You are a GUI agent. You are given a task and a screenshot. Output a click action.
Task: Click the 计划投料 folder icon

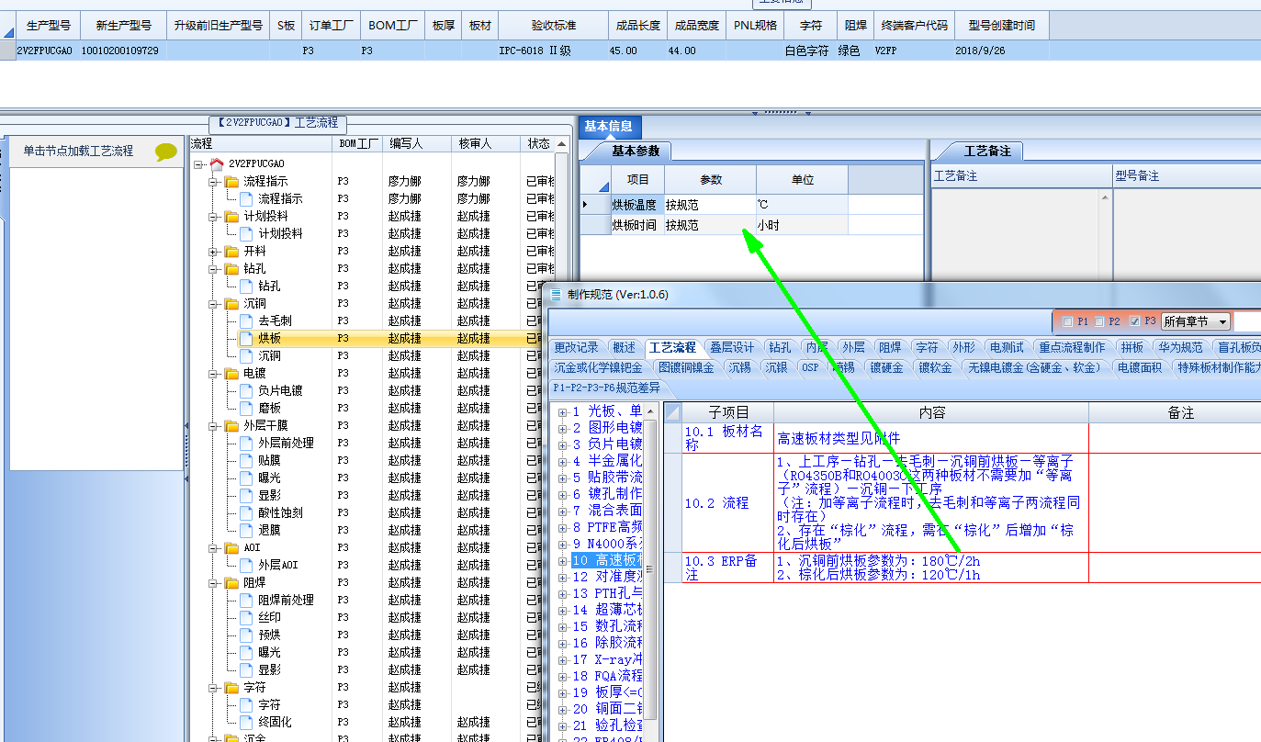click(231, 216)
